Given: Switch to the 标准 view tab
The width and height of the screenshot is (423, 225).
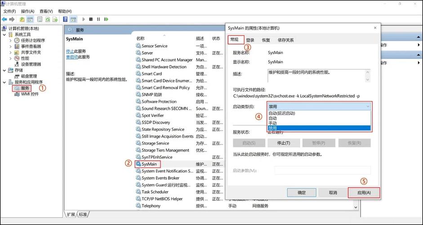Looking at the screenshot, I should pyautogui.click(x=83, y=214).
